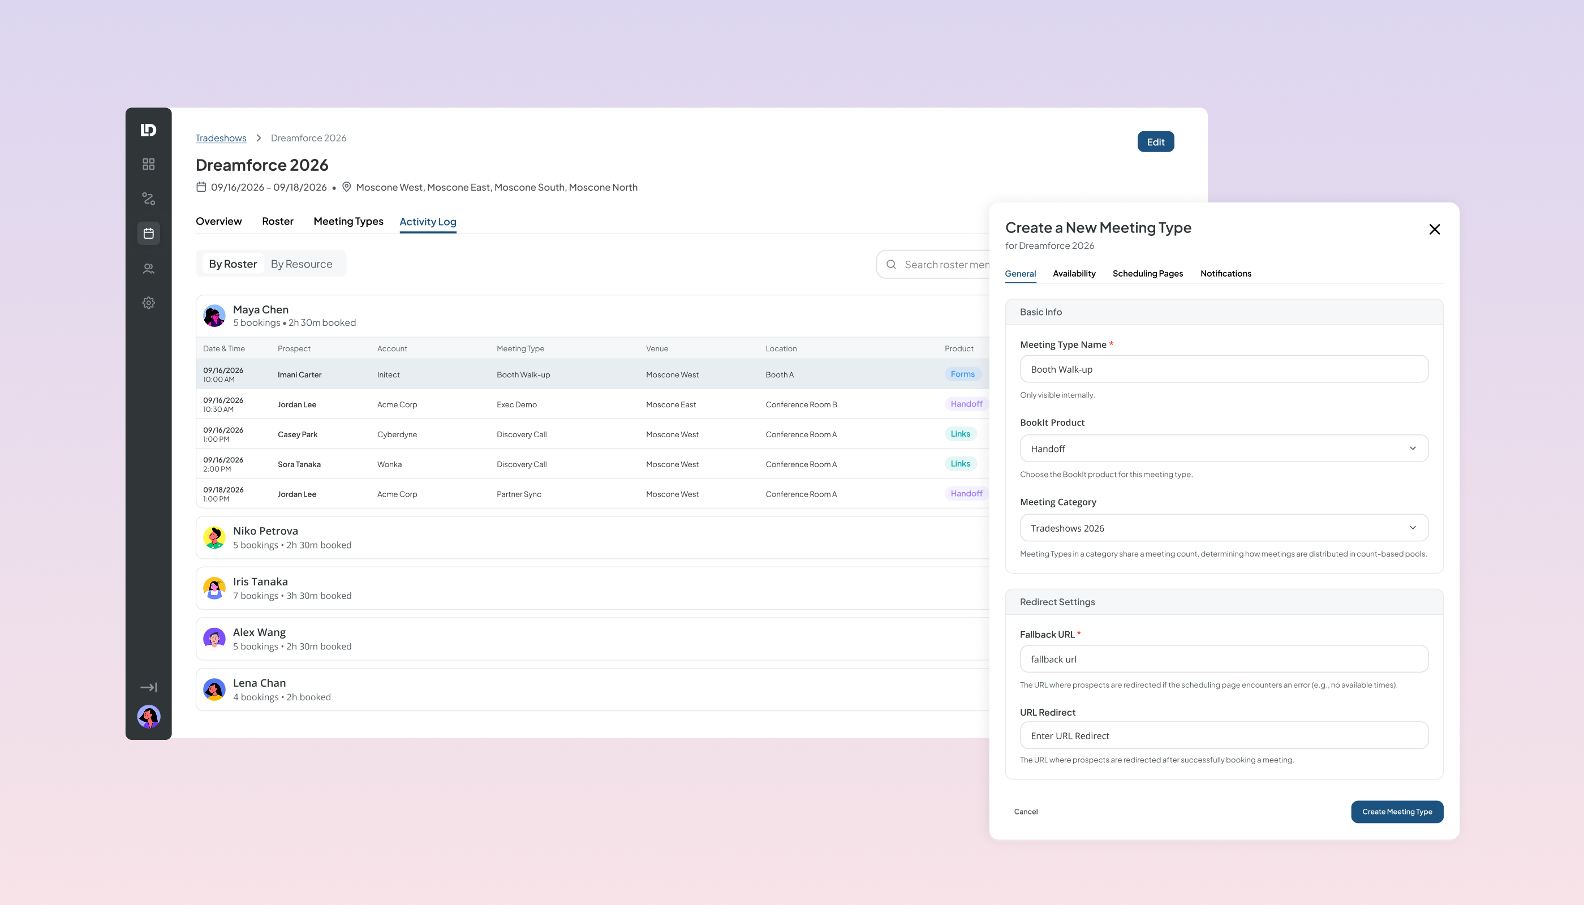Open the settings gear icon in the sidebar

click(148, 303)
